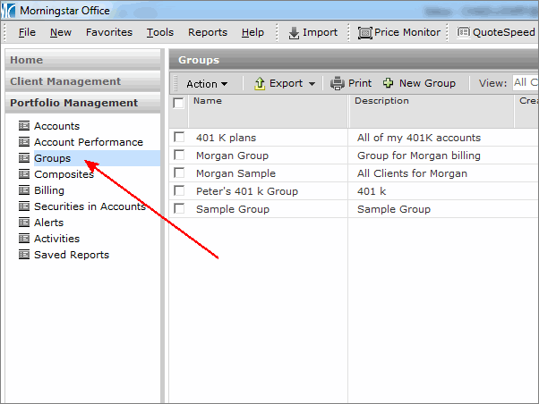
Task: Click the Import icon in toolbar
Action: 294,32
